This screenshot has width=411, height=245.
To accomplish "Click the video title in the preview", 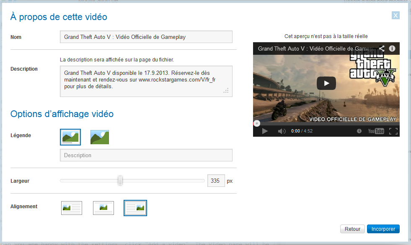I will pos(316,48).
